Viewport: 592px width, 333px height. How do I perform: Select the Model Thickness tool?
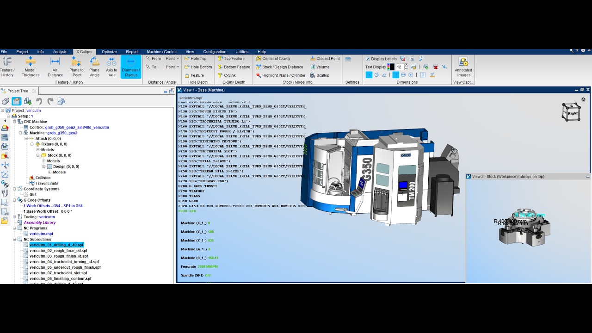pyautogui.click(x=31, y=67)
